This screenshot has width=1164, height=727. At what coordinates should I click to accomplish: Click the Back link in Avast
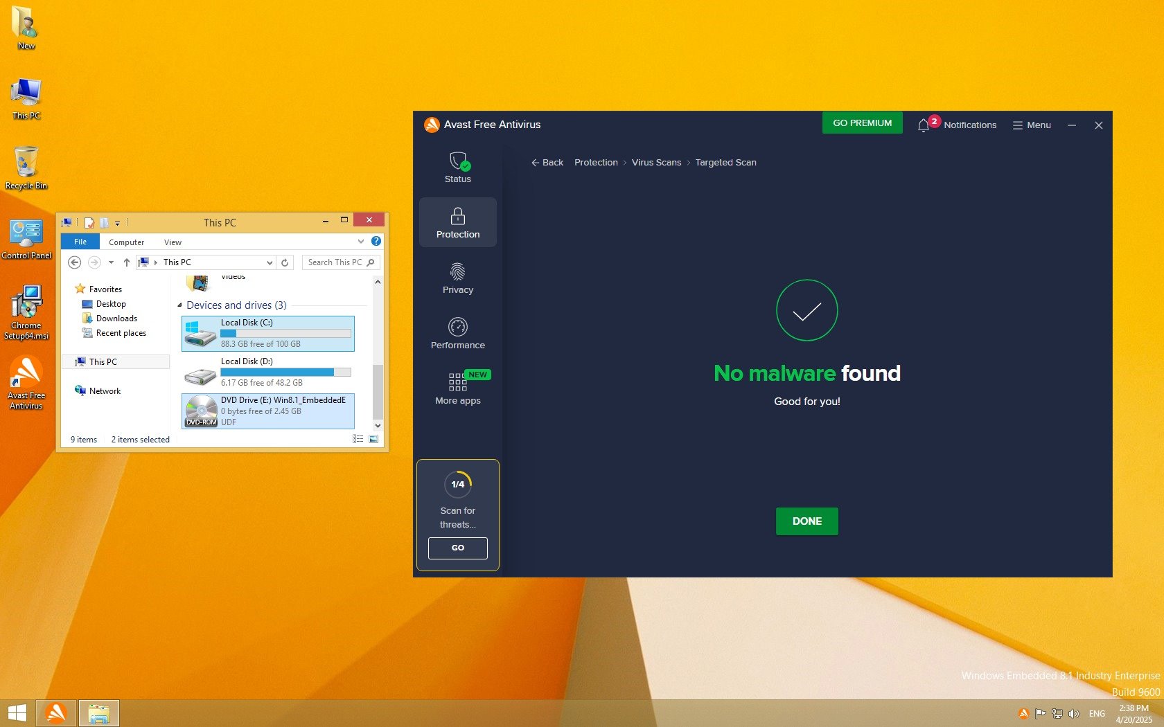(x=547, y=163)
